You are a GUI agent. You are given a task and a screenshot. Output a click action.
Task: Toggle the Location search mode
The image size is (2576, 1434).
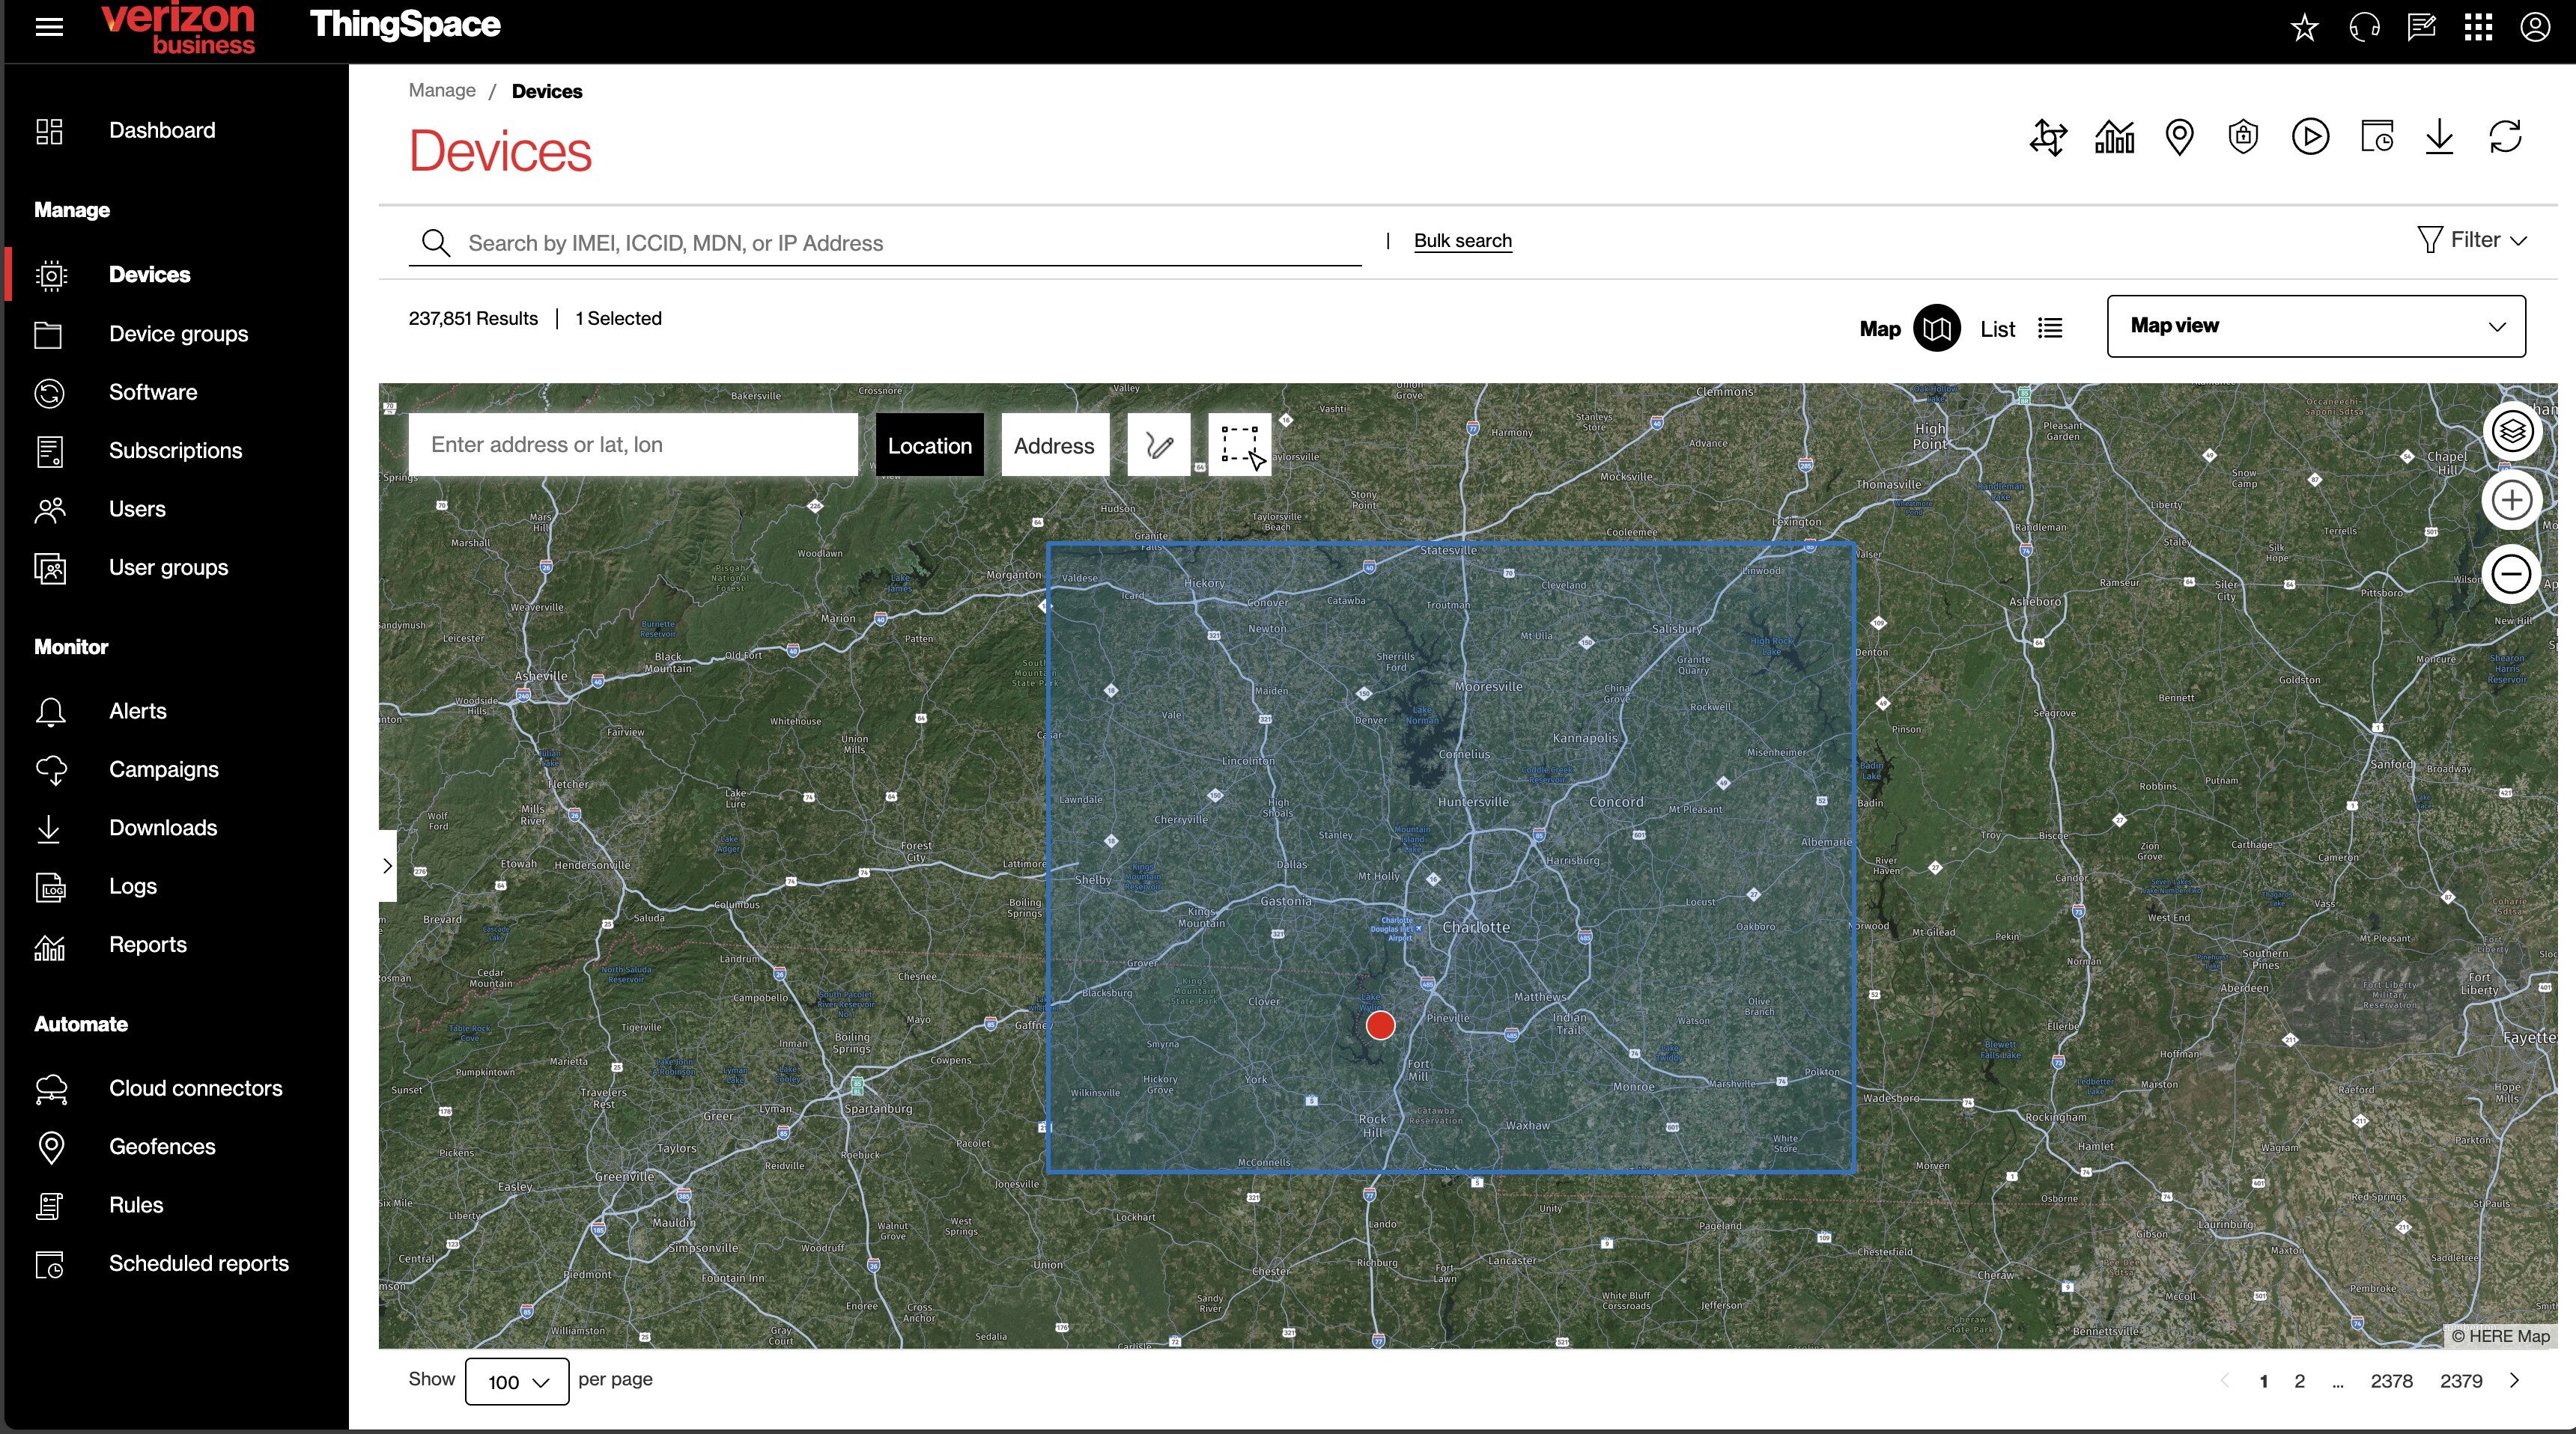coord(929,445)
